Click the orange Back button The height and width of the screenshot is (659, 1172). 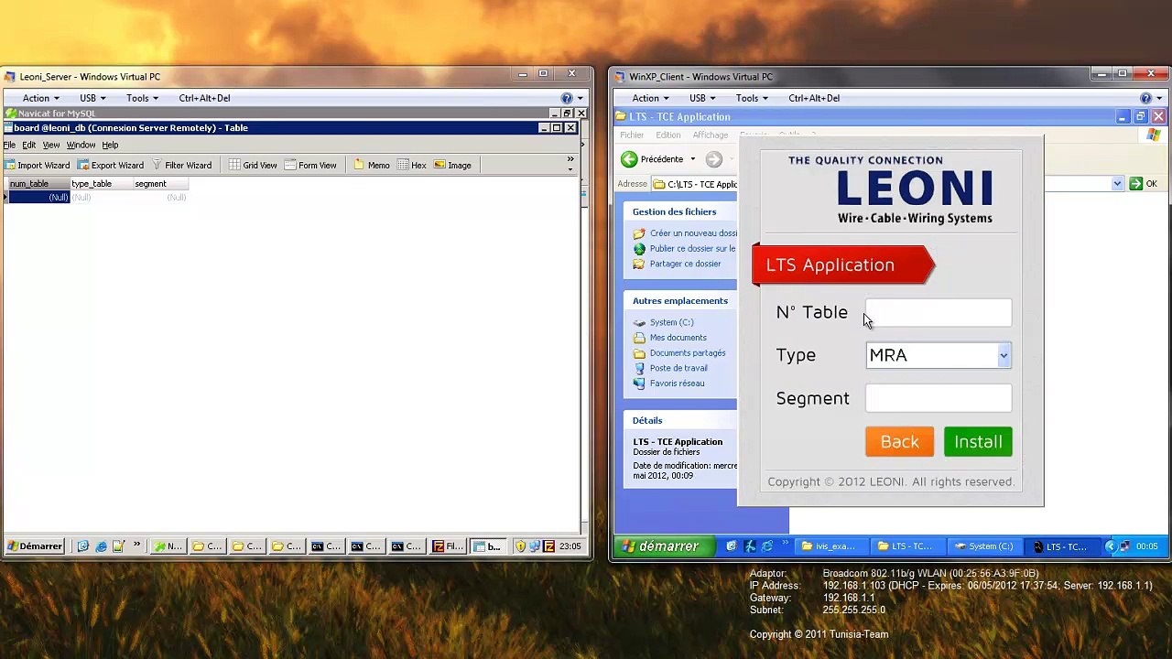pos(899,442)
